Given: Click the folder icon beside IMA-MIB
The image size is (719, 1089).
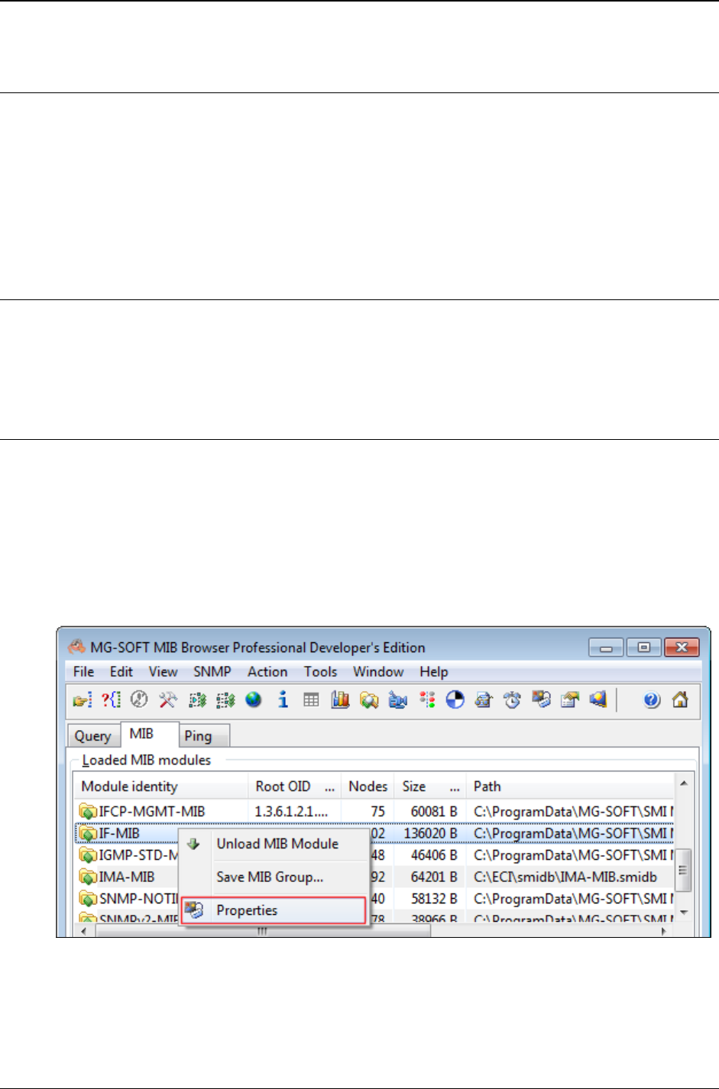Looking at the screenshot, I should (x=89, y=877).
